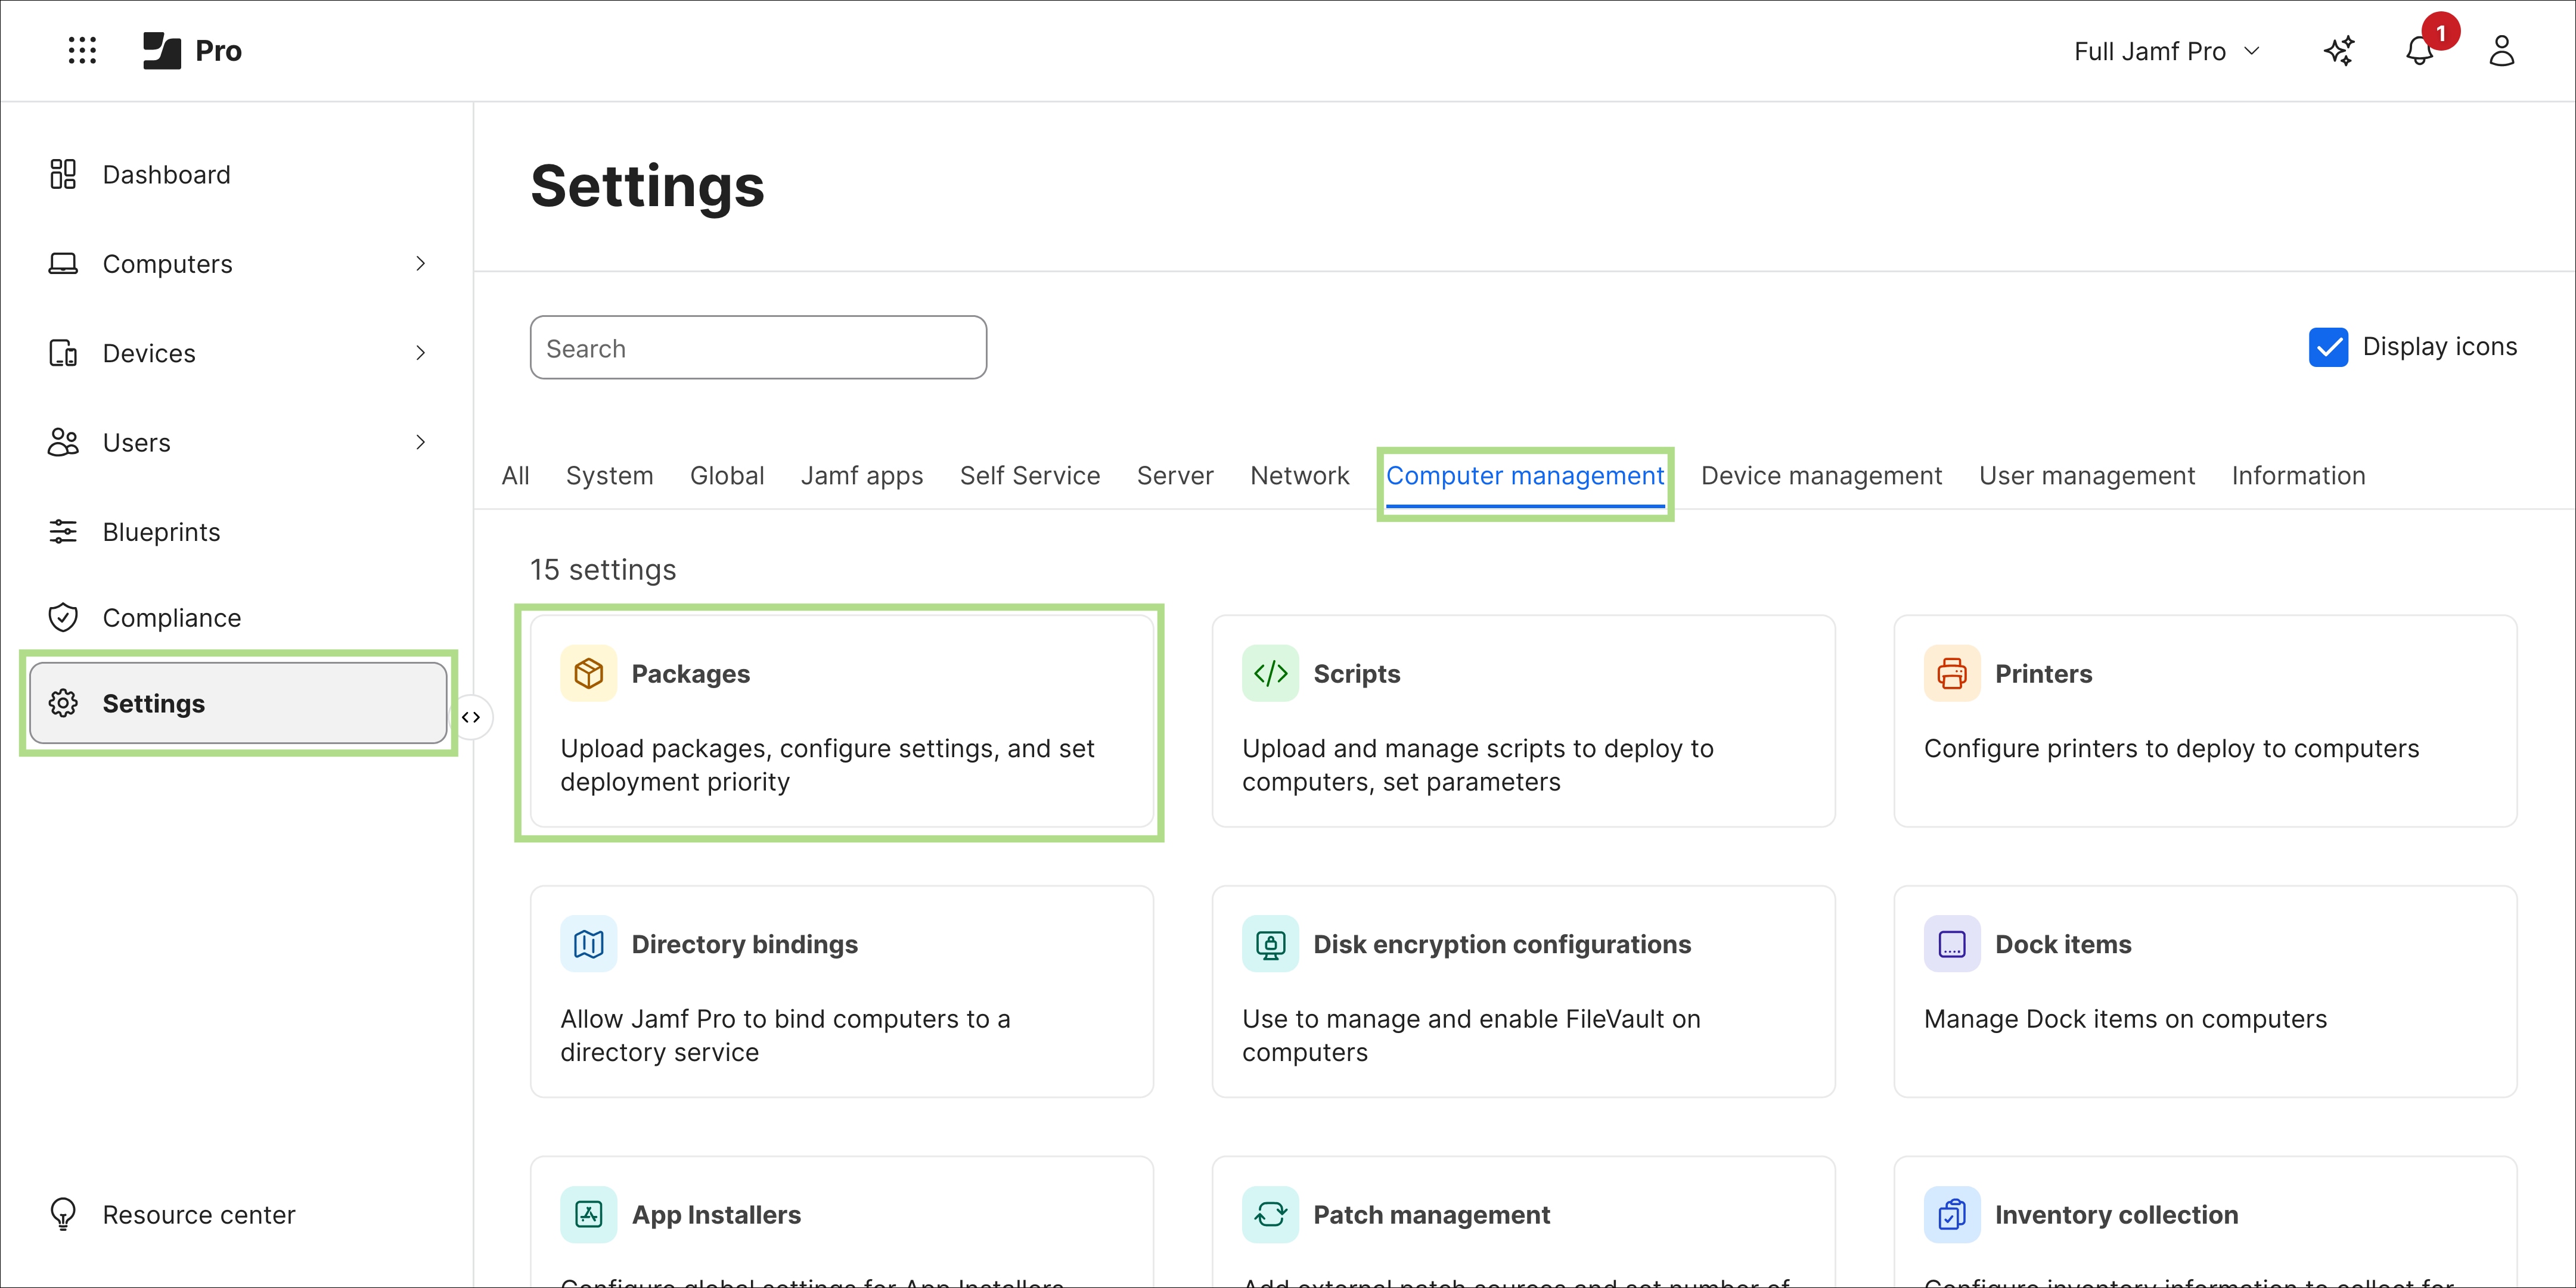Image resolution: width=2576 pixels, height=1288 pixels.
Task: Open the Printers settings title
Action: tap(2043, 673)
